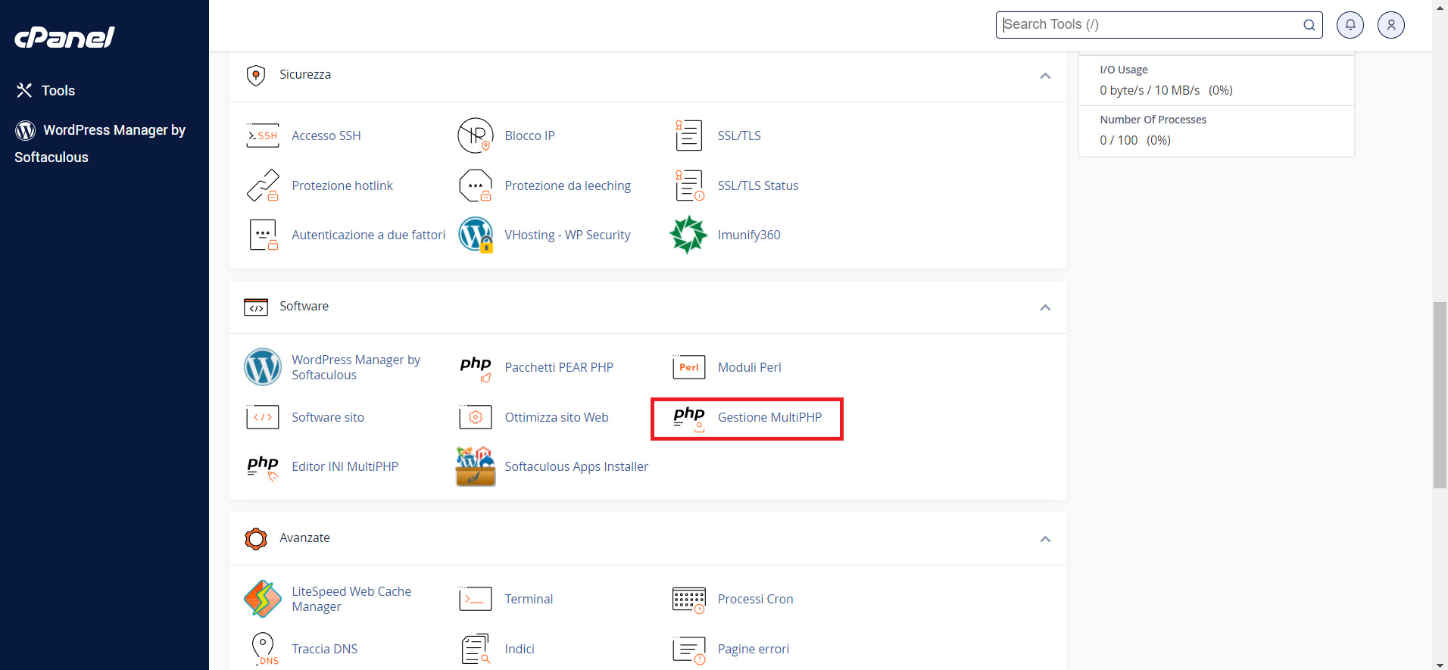Click the scroll down arrow of scrollbar

coord(1440,665)
